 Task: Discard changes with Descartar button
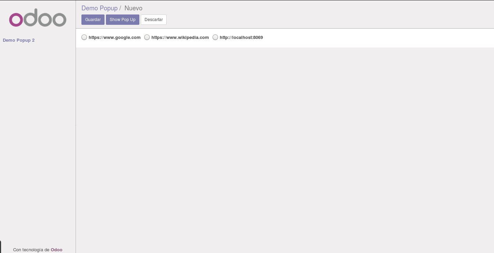(154, 20)
